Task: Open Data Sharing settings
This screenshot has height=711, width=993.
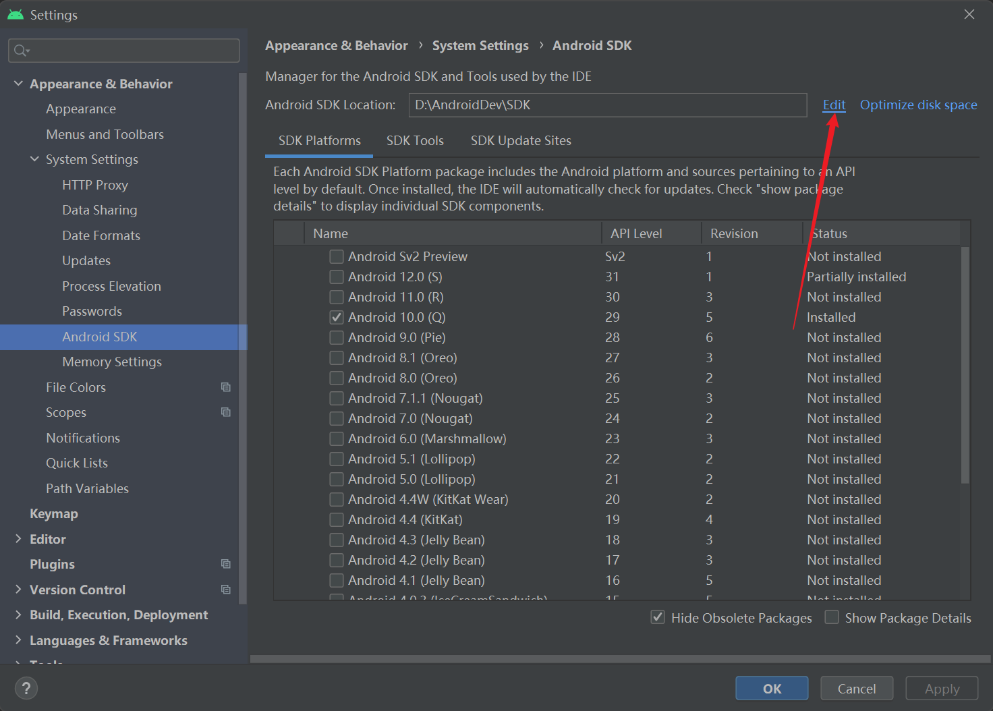Action: pyautogui.click(x=100, y=210)
